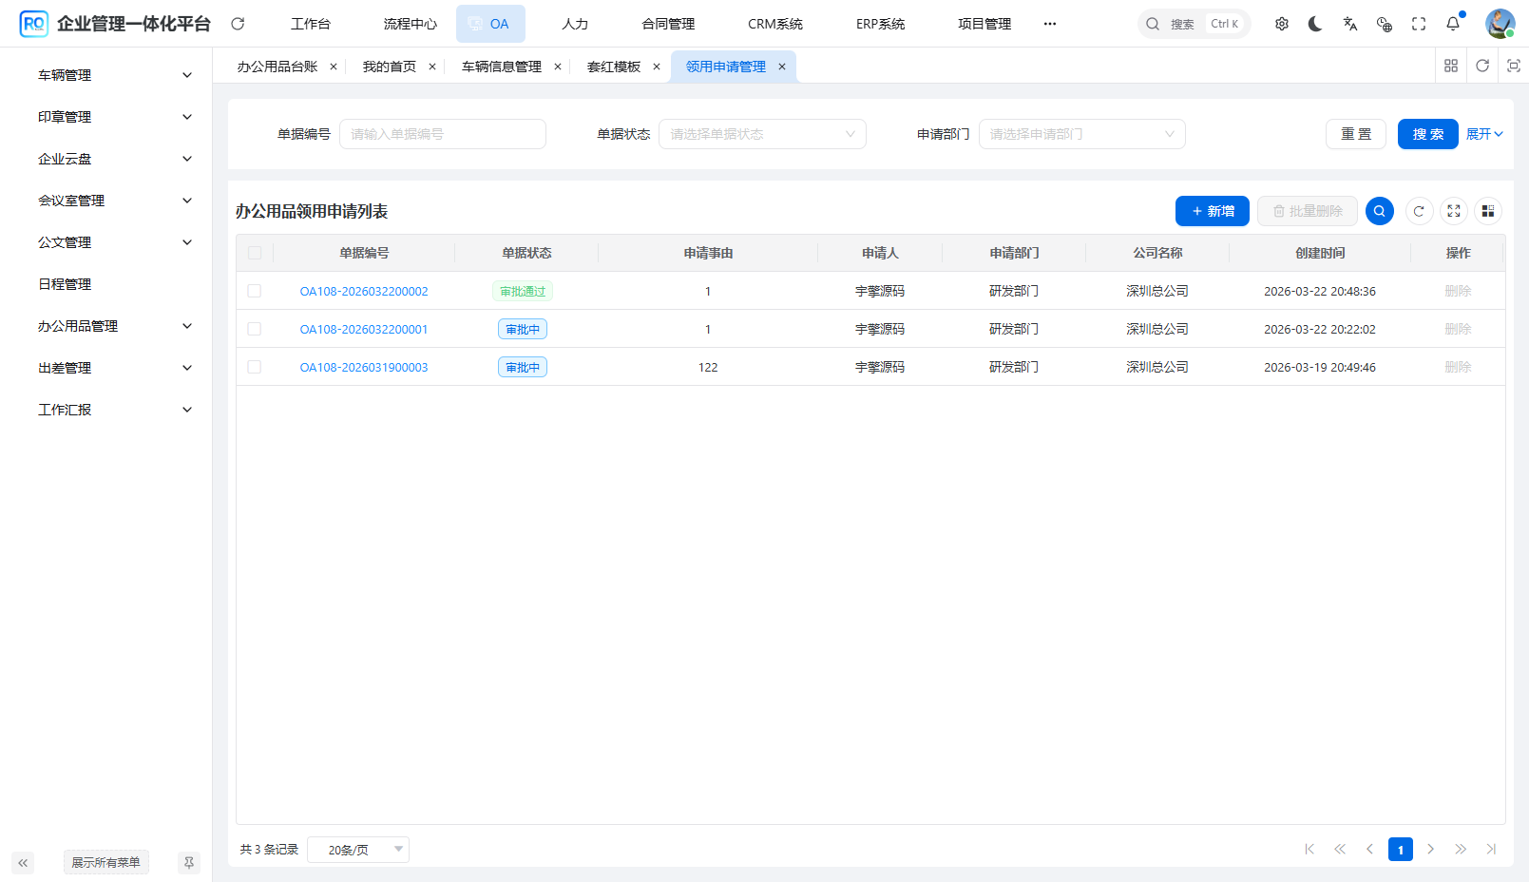Select the OA108-2026032200002 row checkbox
Screen dimensions: 1529x882
pyautogui.click(x=255, y=291)
